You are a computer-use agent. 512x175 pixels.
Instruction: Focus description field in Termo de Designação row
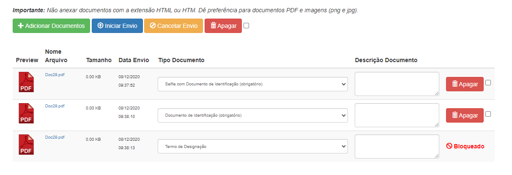point(397,146)
